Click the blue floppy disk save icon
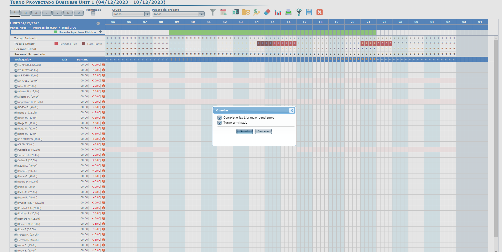Viewport: 502px width, 252px height. [309, 12]
